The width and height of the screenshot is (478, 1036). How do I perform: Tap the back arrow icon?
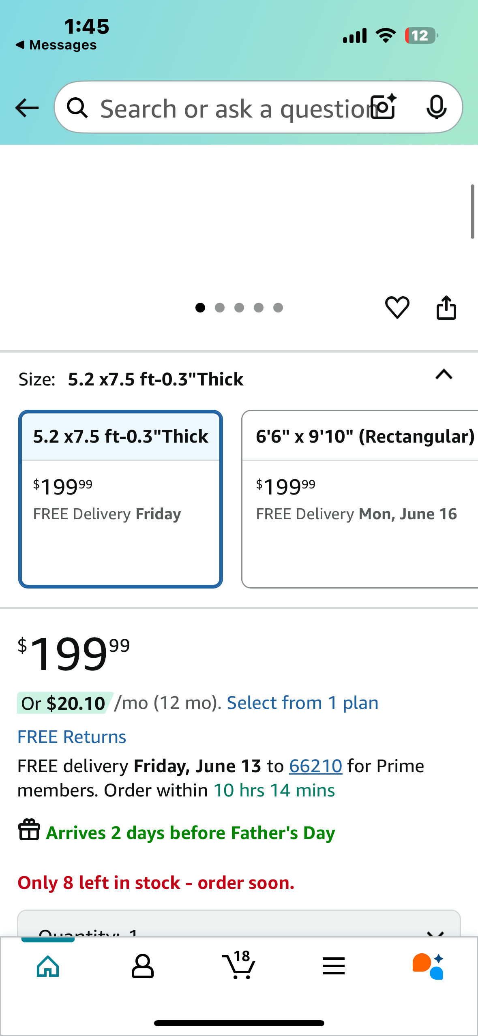[27, 108]
